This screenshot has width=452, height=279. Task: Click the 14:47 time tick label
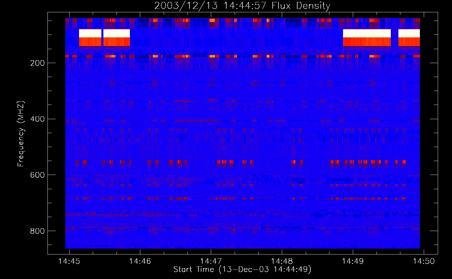point(211,261)
